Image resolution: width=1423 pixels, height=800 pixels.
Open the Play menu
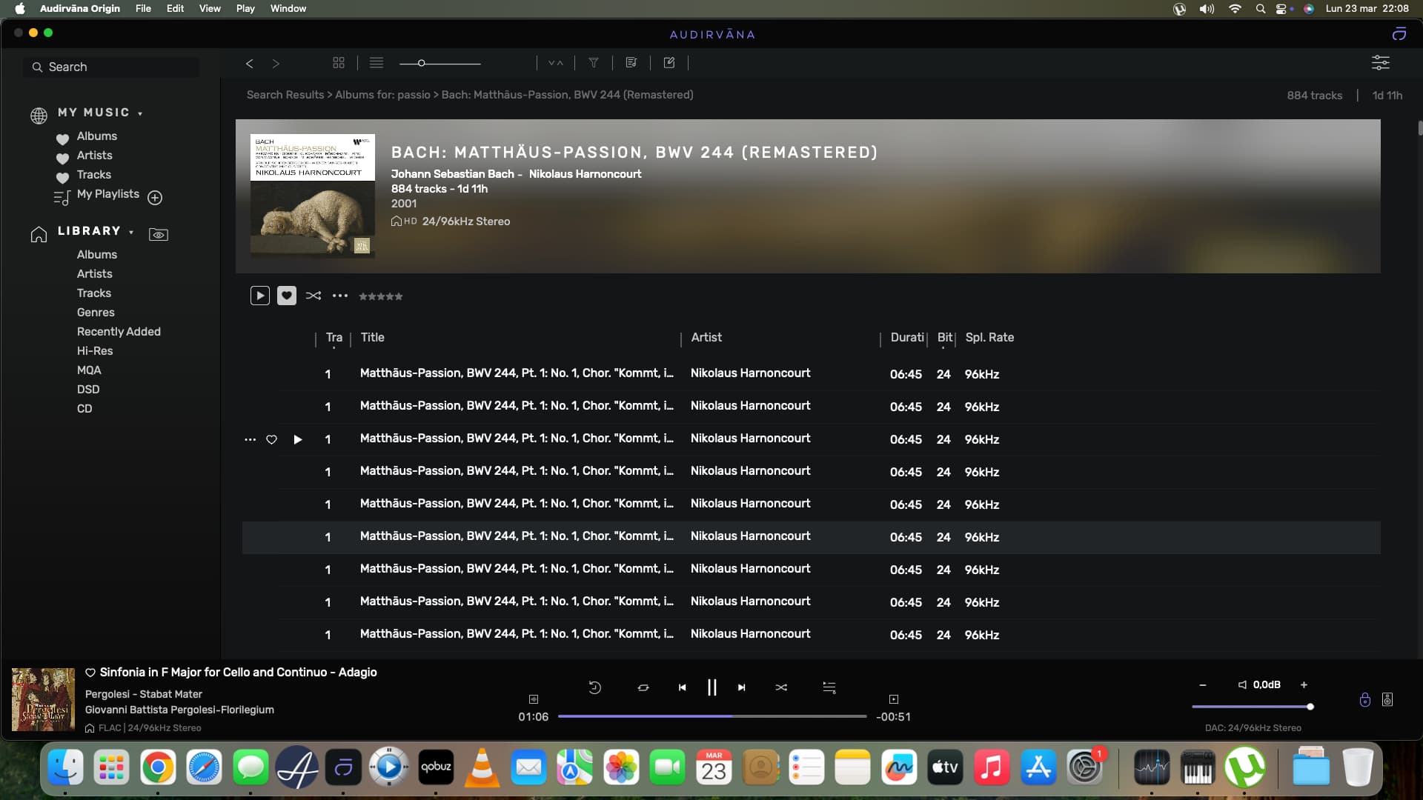245,8
